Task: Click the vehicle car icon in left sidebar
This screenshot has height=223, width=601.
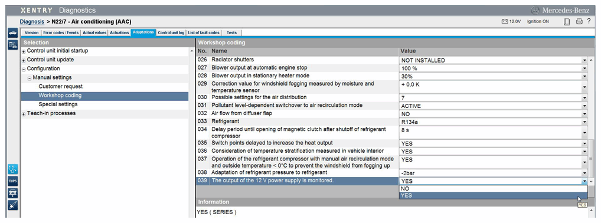Action: 12,33
